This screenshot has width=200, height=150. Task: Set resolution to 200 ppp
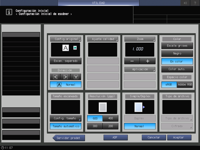coord(111,126)
